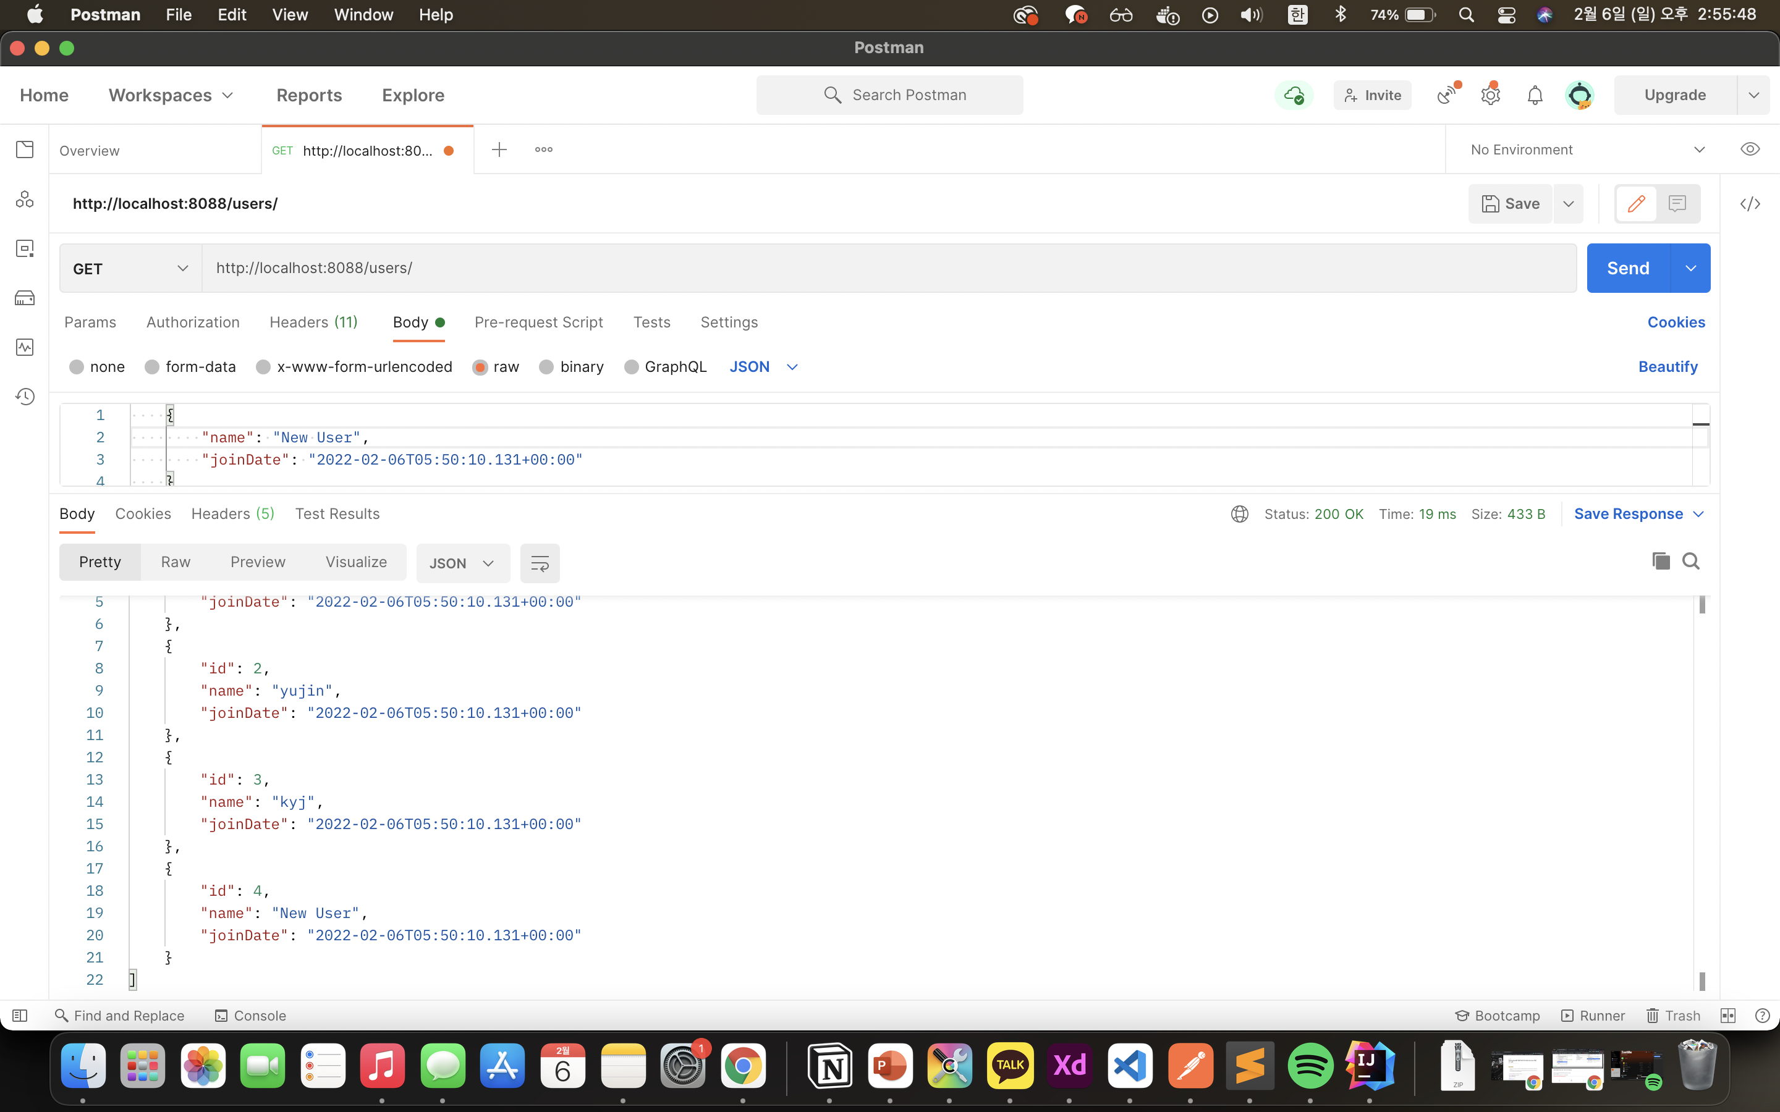This screenshot has height=1112, width=1780.
Task: Select the form-data radio option
Action: pyautogui.click(x=152, y=367)
